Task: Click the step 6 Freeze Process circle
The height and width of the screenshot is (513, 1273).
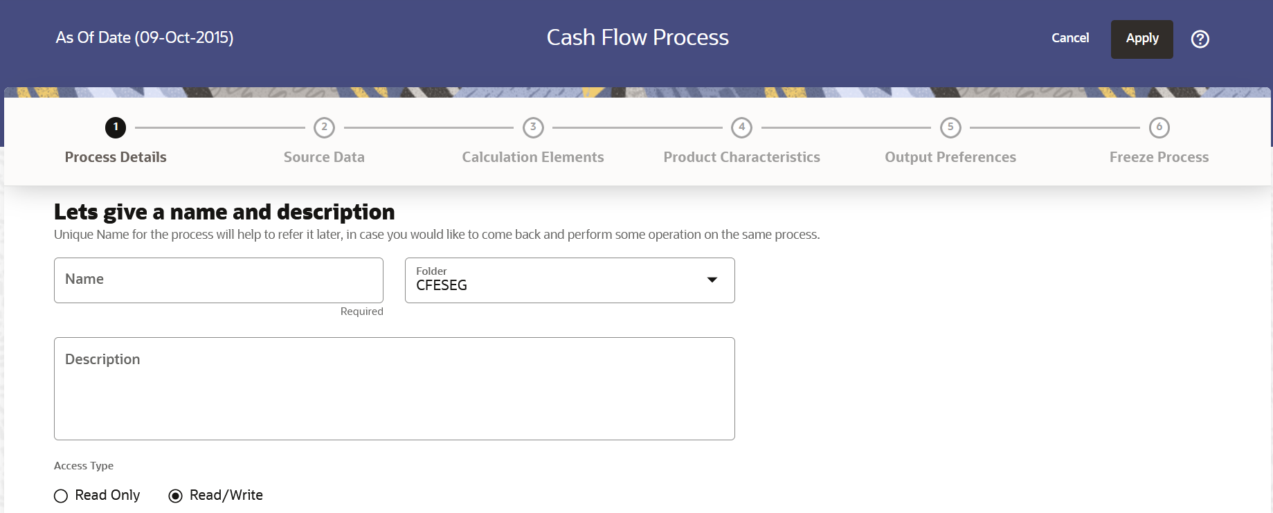Action: [1159, 127]
